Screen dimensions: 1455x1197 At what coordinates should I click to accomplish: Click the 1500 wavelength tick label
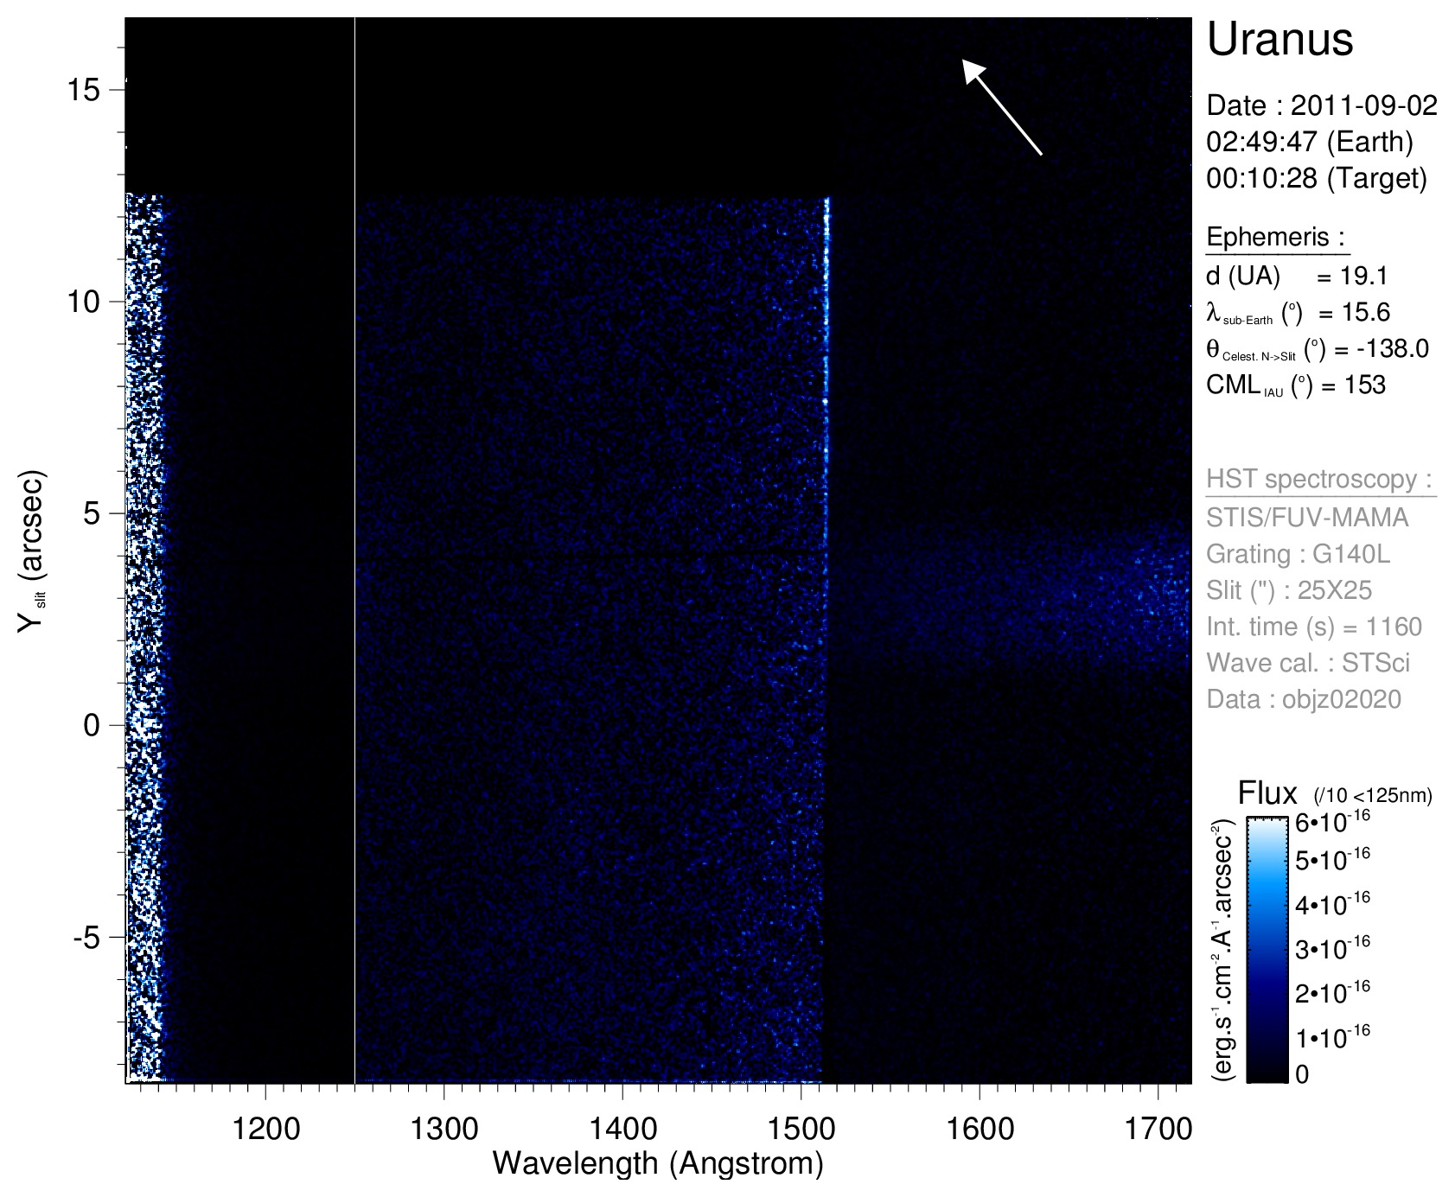(x=801, y=1128)
